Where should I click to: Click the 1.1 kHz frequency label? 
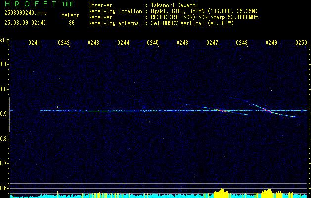[3, 65]
